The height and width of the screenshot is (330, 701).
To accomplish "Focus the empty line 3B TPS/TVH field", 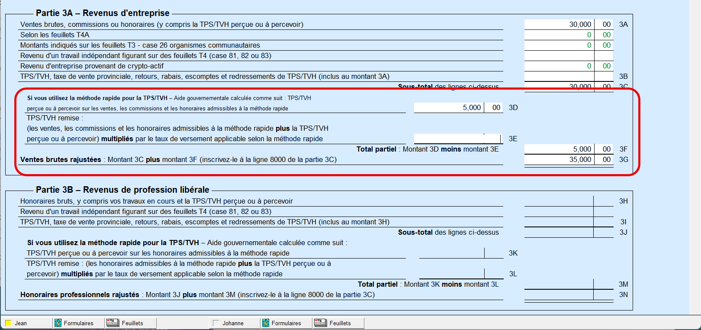I will [569, 76].
